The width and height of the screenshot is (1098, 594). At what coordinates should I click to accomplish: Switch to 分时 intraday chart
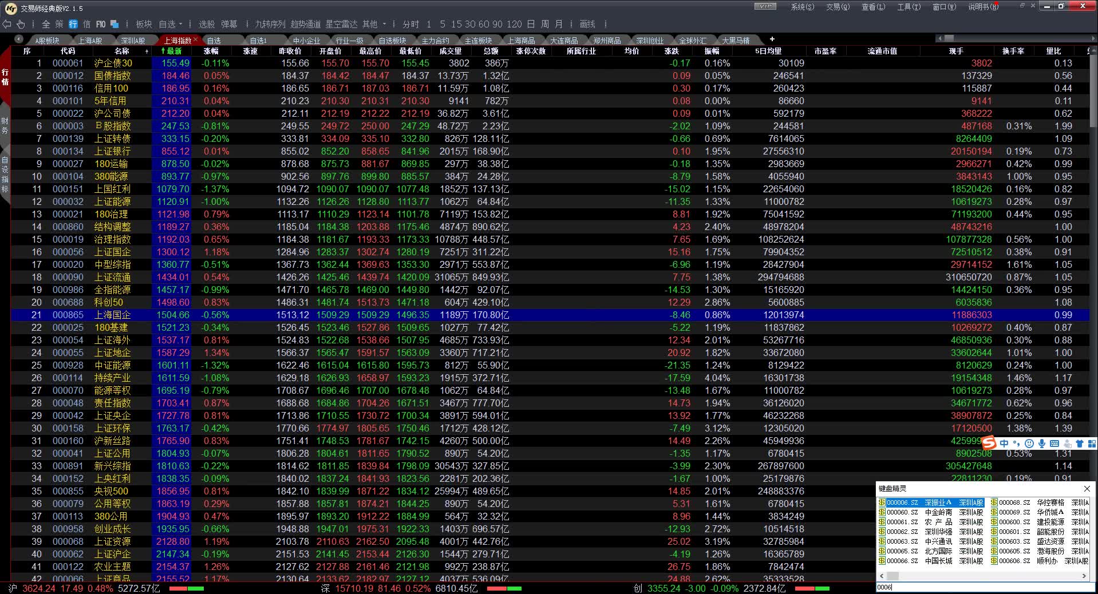click(410, 24)
